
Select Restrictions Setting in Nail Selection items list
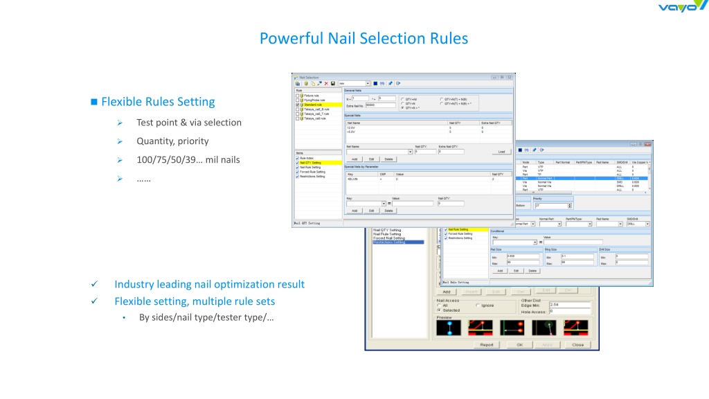point(312,177)
